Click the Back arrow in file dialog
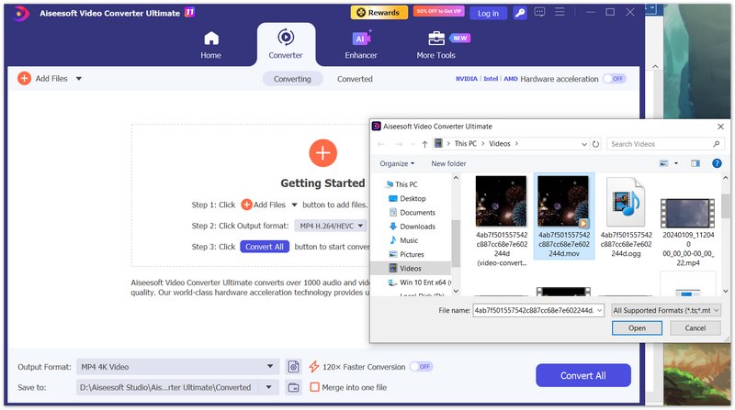 [x=381, y=144]
